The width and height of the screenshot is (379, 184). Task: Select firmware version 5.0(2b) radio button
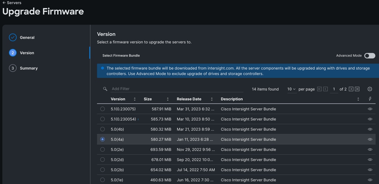click(x=102, y=170)
